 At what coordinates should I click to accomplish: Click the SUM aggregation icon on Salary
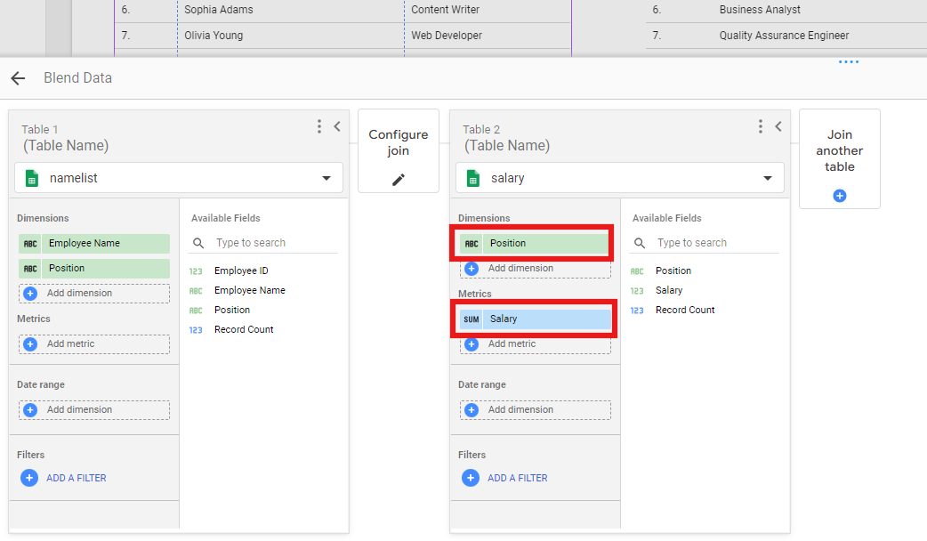(471, 319)
